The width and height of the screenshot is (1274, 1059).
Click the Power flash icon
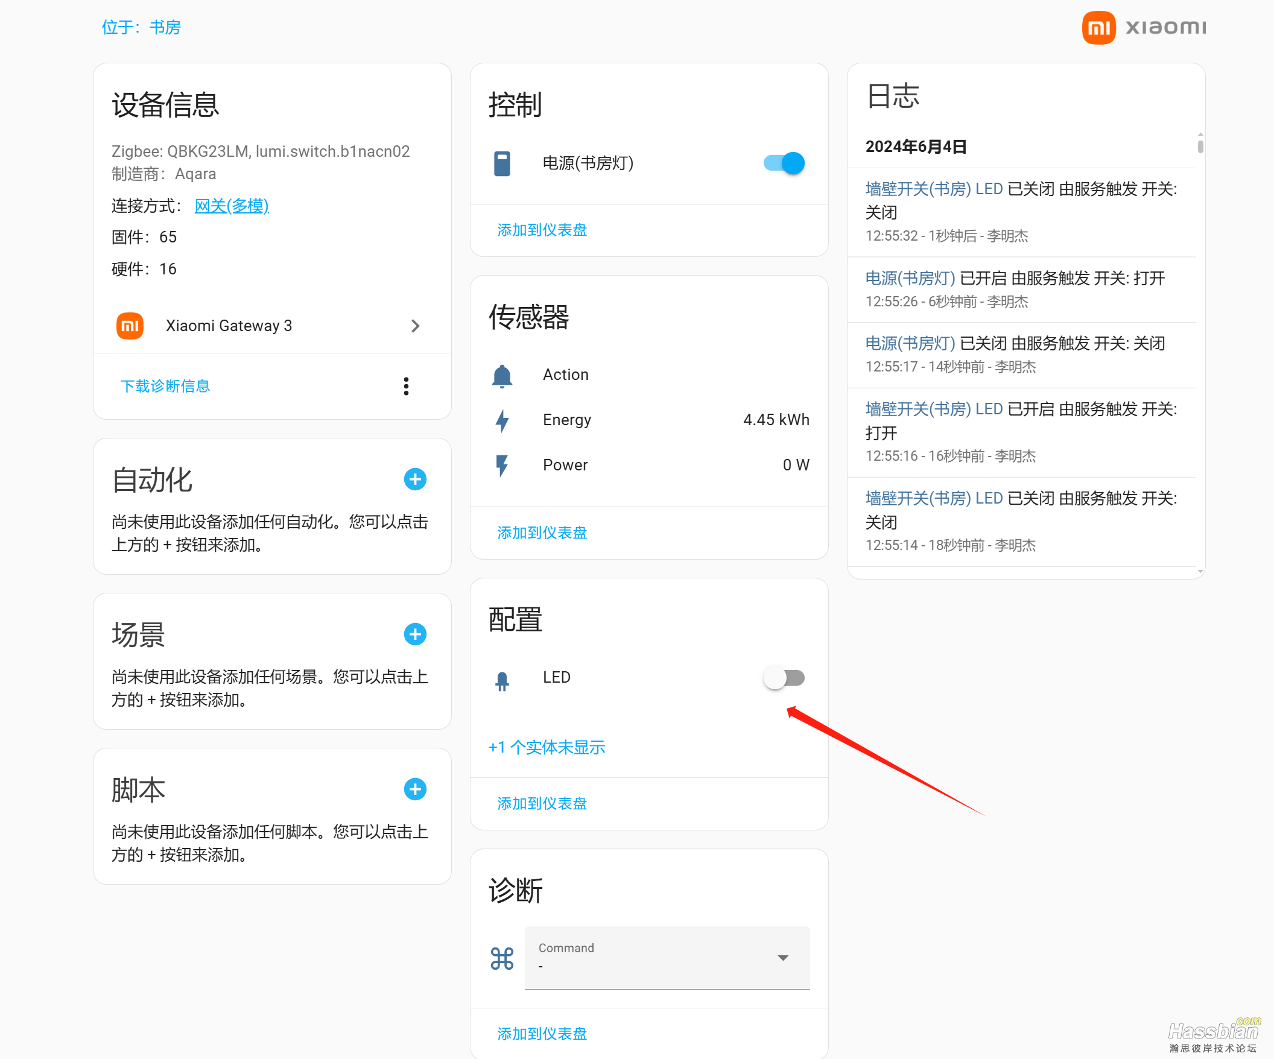(x=502, y=465)
